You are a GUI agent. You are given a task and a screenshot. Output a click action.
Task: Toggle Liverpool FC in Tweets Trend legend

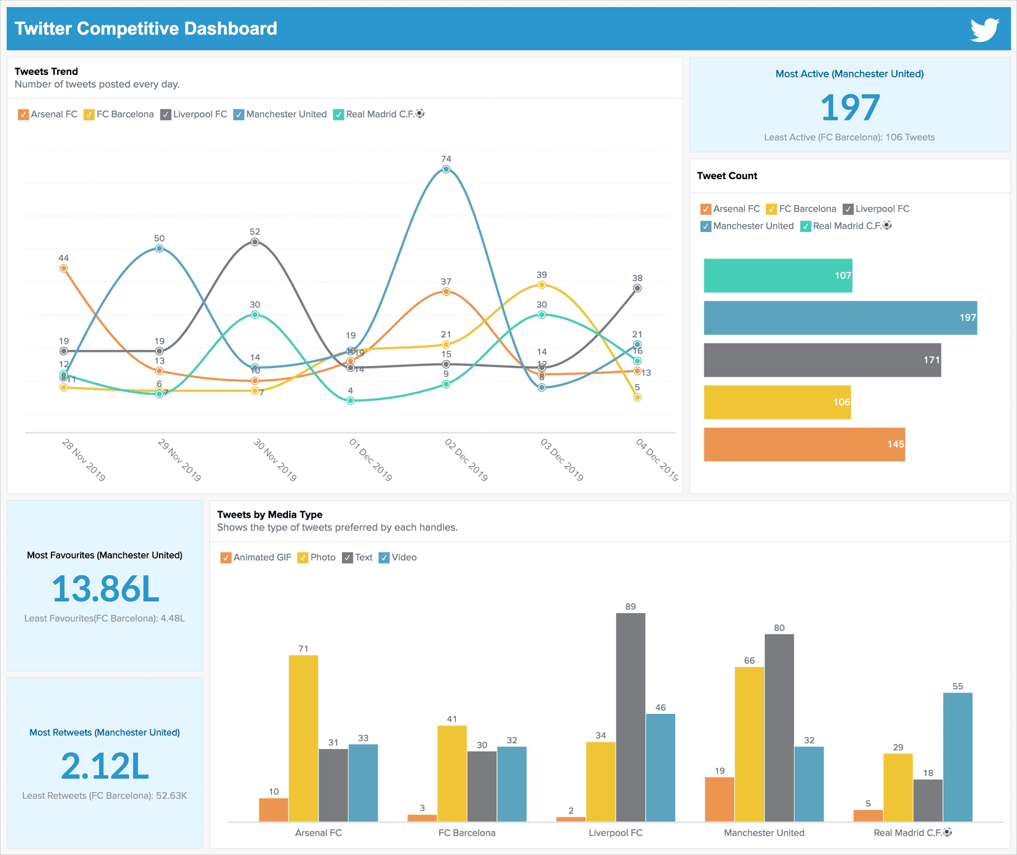click(166, 114)
